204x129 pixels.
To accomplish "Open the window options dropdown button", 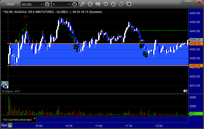I will click(x=183, y=2).
